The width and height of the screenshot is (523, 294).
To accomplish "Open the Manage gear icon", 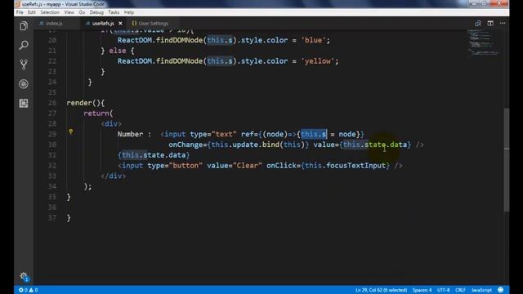I will click(24, 276).
